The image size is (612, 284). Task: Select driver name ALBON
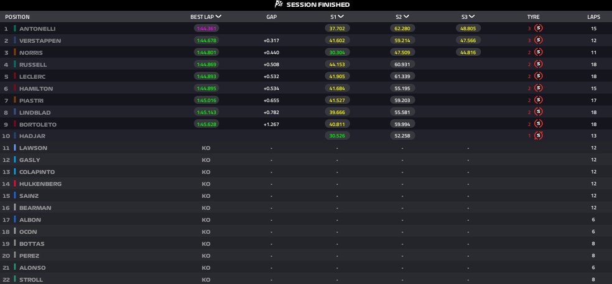click(x=30, y=220)
